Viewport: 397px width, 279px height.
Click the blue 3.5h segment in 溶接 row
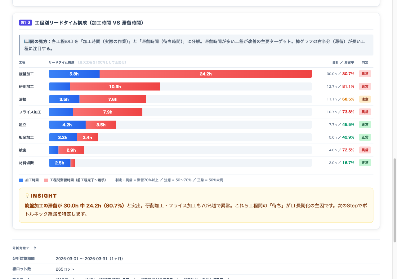tap(64, 99)
